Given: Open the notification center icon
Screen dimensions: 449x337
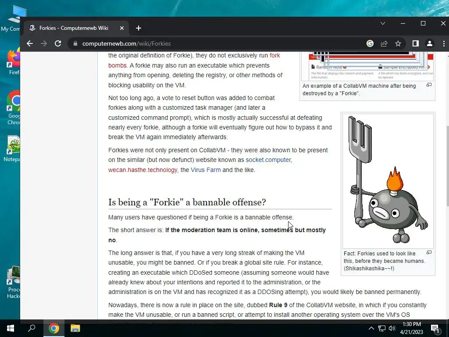Looking at the screenshot, I should click(x=435, y=329).
